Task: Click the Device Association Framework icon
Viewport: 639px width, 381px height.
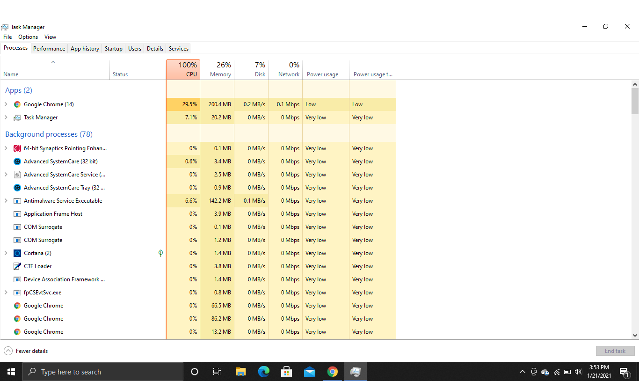Action: (x=17, y=279)
